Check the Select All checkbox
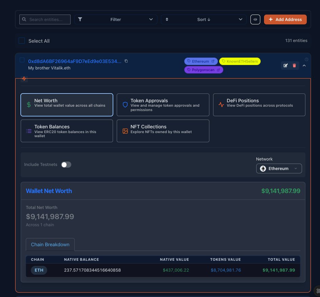Image resolution: width=320 pixels, height=297 pixels. pyautogui.click(x=22, y=40)
